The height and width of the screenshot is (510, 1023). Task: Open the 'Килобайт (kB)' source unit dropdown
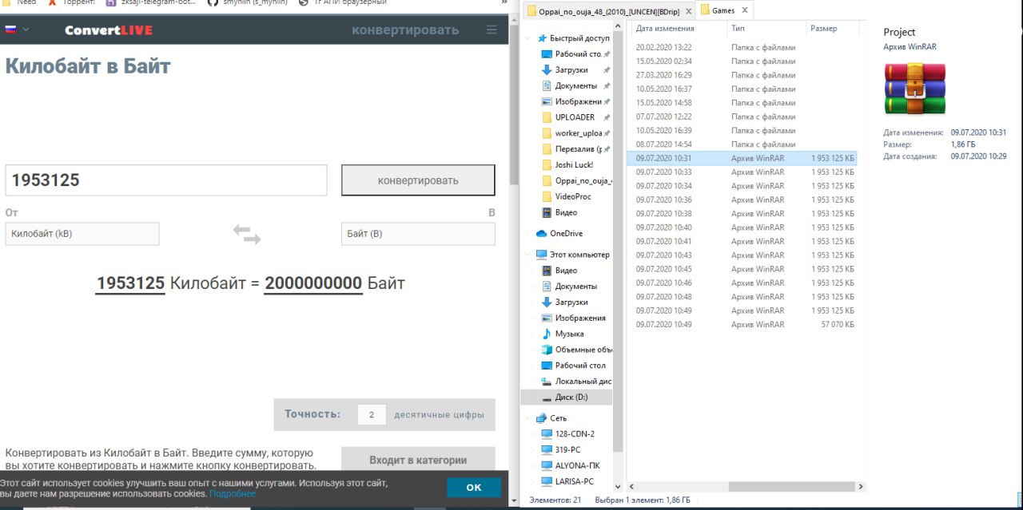82,234
